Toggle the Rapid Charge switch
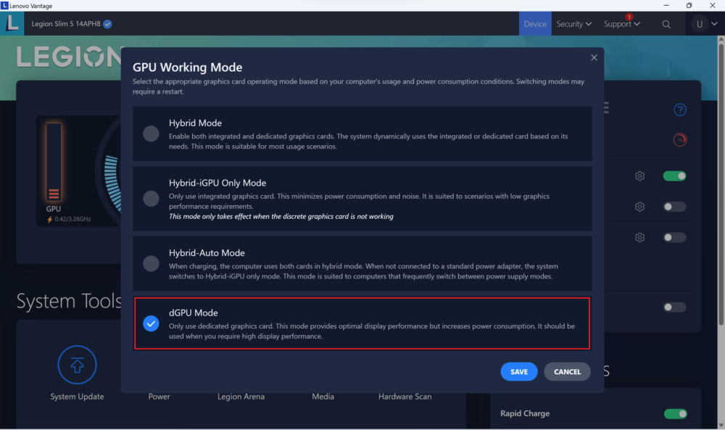725x430 pixels. tap(675, 413)
